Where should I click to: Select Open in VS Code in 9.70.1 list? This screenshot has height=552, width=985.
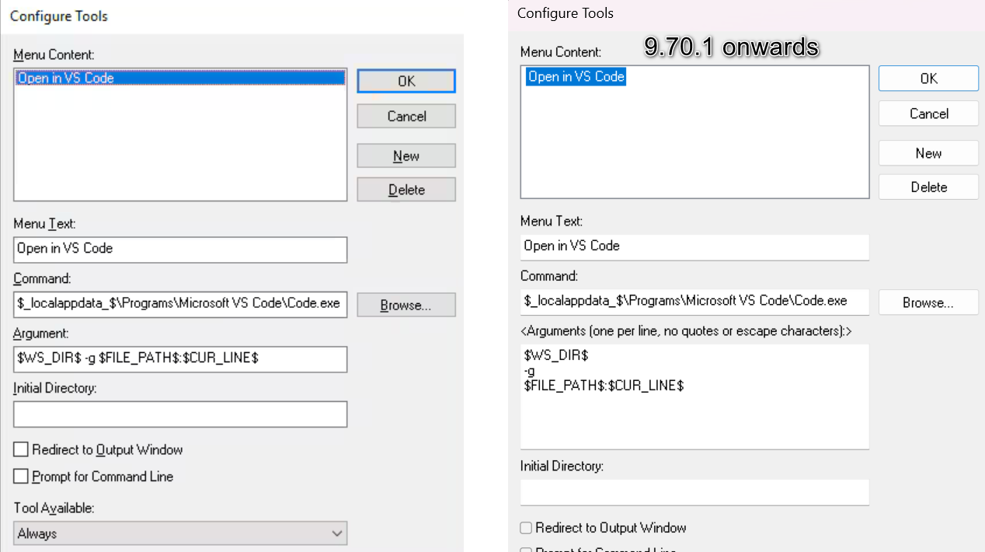point(576,76)
